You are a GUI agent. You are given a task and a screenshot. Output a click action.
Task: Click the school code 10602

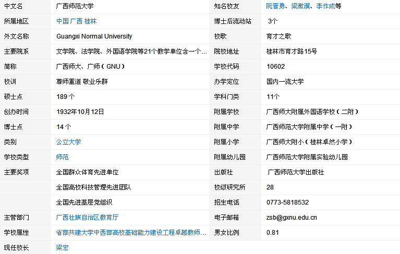pyautogui.click(x=275, y=67)
